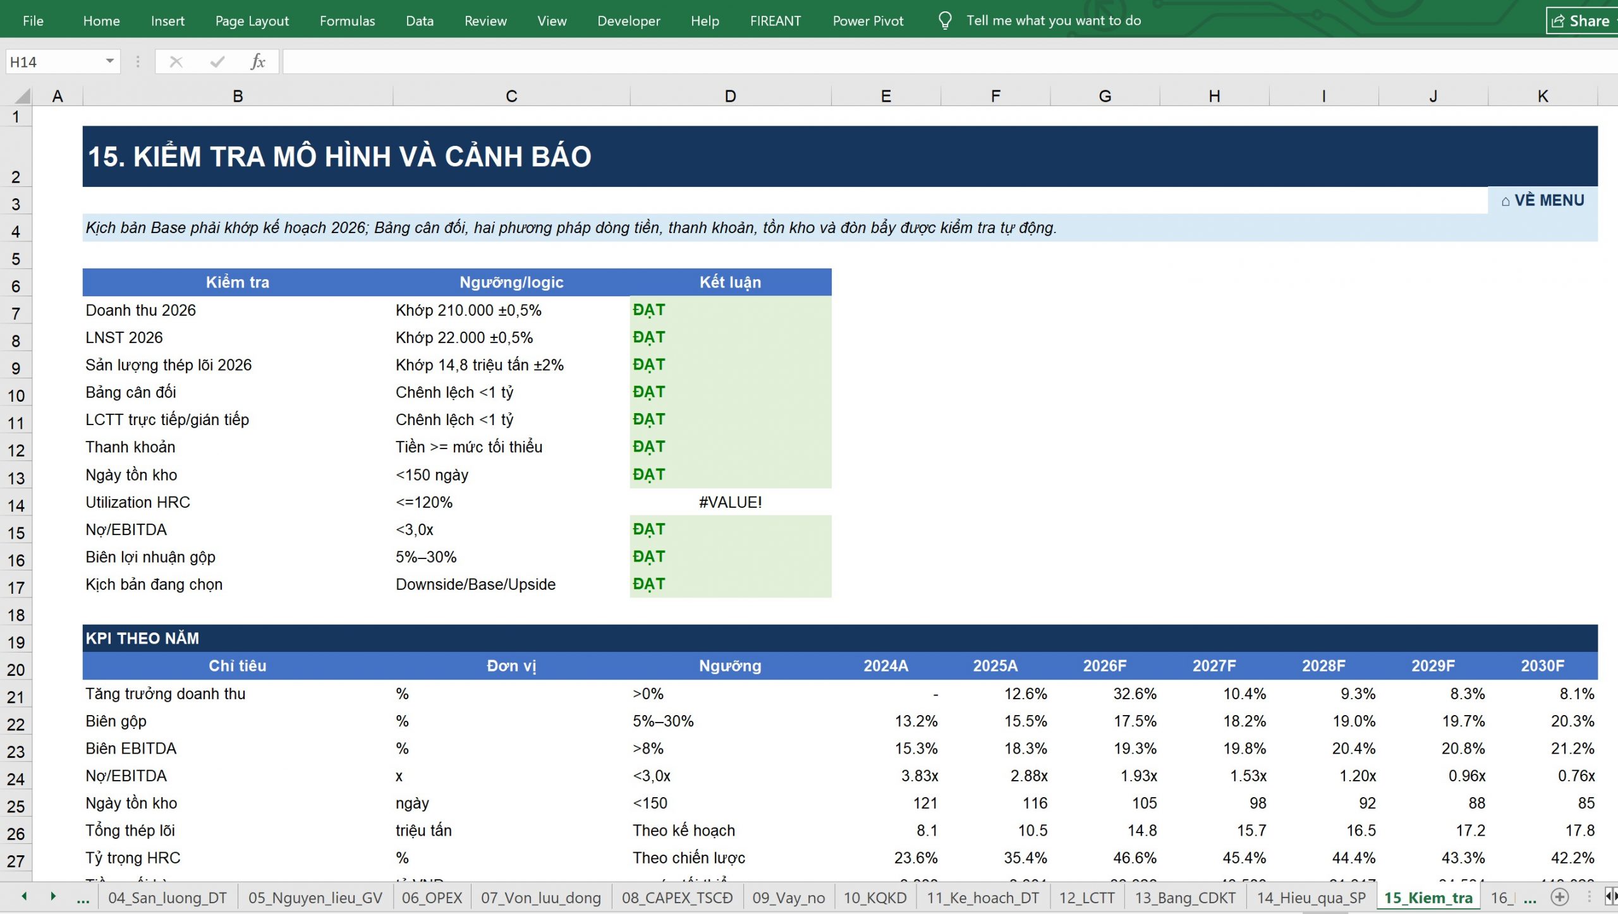Click the Cancel entry X icon
The image size is (1618, 914).
coord(176,62)
